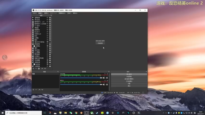Unlock the 表情包 group lock icon
Screen dimensions: 205x115
[50, 46]
